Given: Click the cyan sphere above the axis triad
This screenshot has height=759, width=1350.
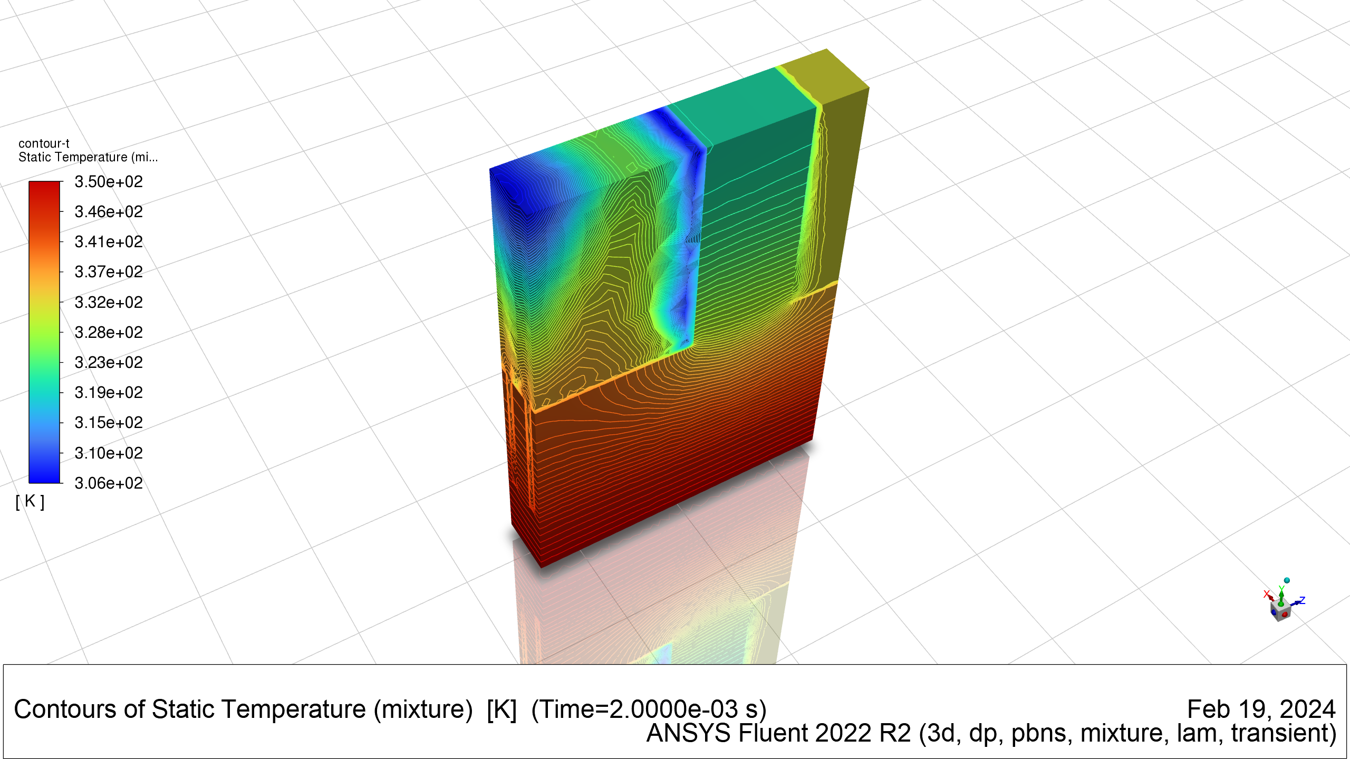Looking at the screenshot, I should click(1287, 580).
